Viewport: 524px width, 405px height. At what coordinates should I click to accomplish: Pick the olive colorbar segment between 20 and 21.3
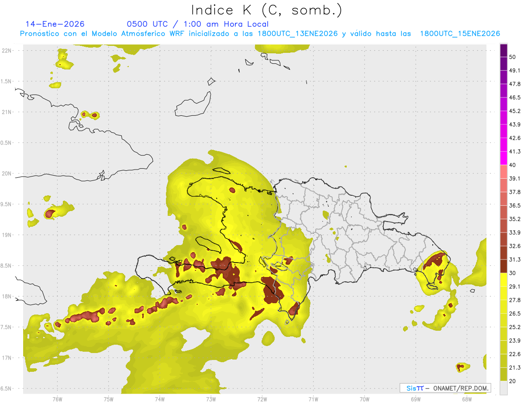point(503,374)
